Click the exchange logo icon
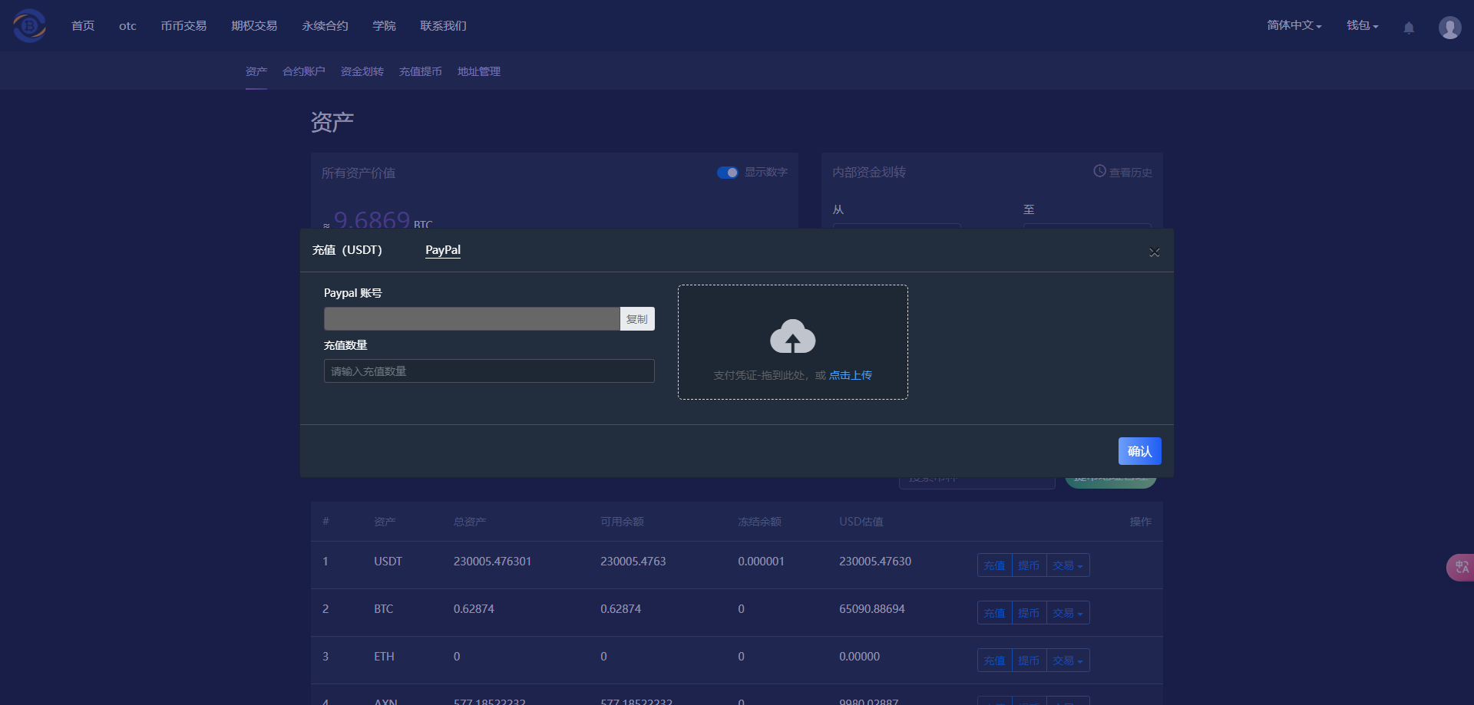This screenshot has width=1474, height=705. 29,25
